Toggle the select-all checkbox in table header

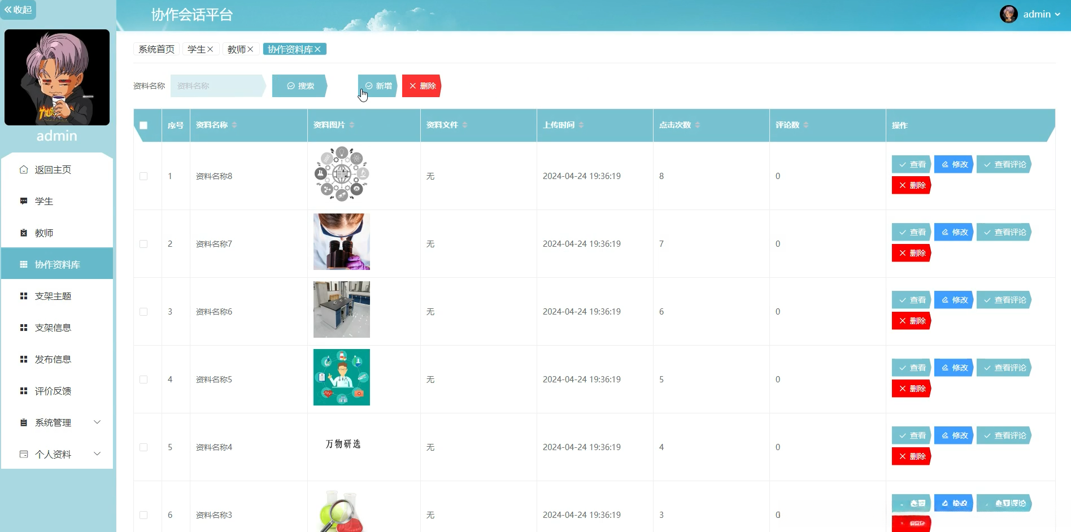(x=143, y=125)
